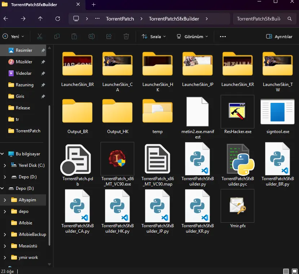Screen dimensions: 299x274
Task: Select the TorrentPatchSfxBuilder_KR.py script
Action: pyautogui.click(x=197, y=206)
